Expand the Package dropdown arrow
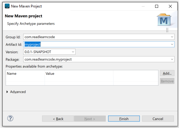Screen dimensions: 179x128 coord(172,59)
